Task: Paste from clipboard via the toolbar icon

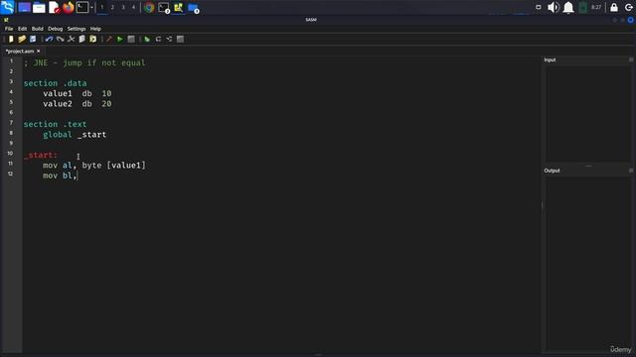Action: tap(92, 39)
